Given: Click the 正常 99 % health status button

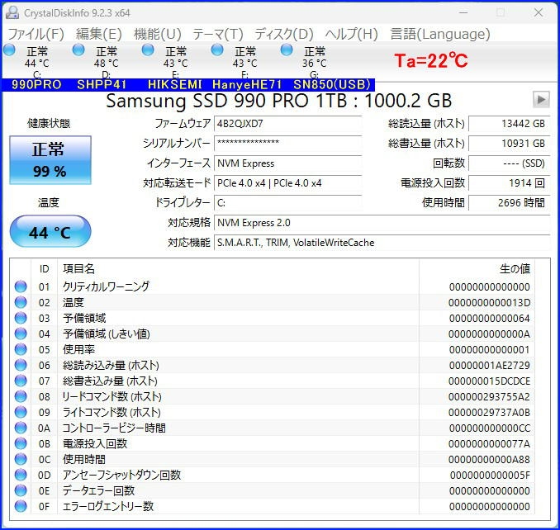Looking at the screenshot, I should [x=50, y=160].
